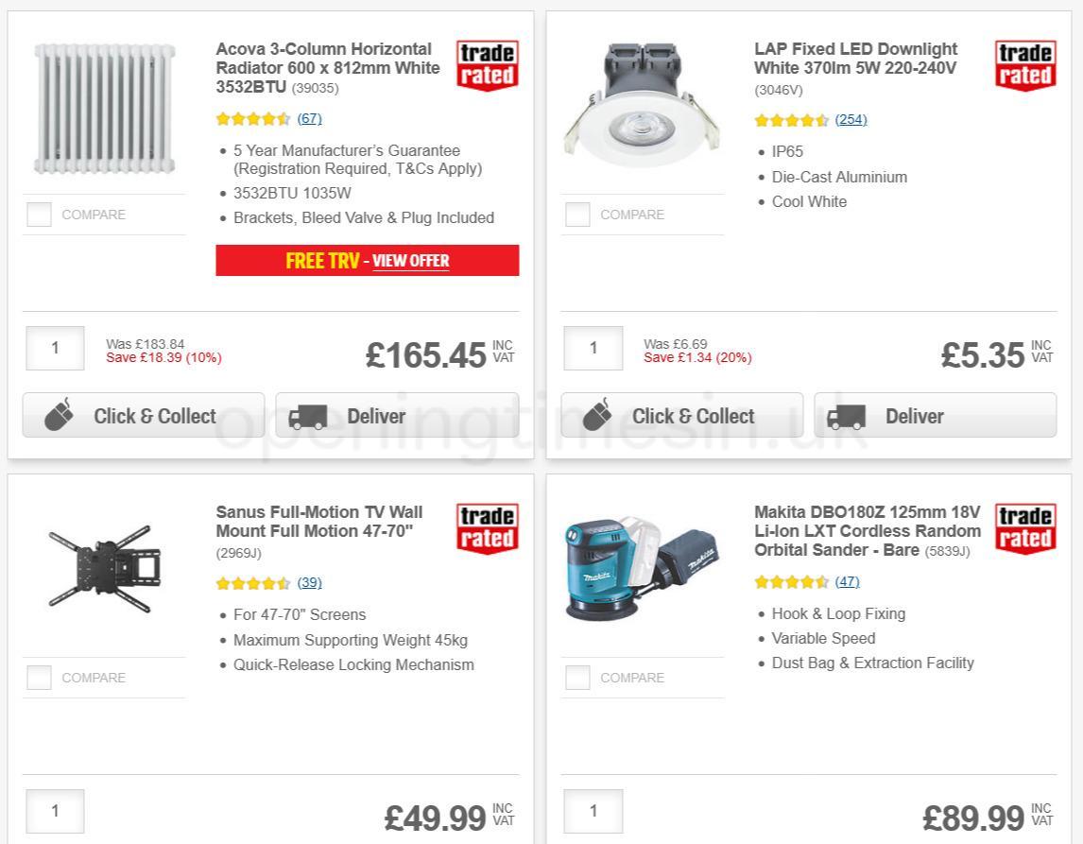The image size is (1083, 844).
Task: Tick the COMPARE checkbox for Acova radiator
Action: point(39,215)
